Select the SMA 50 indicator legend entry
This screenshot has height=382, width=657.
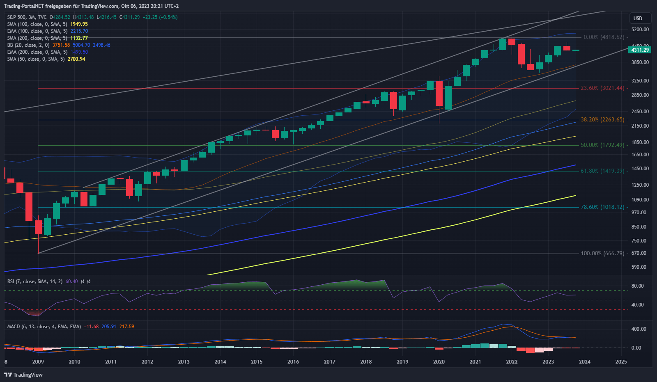[36, 59]
